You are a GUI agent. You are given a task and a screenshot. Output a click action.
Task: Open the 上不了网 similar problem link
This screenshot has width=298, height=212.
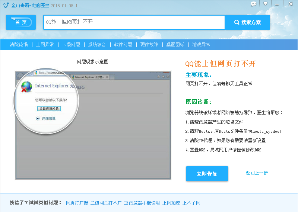(191, 203)
